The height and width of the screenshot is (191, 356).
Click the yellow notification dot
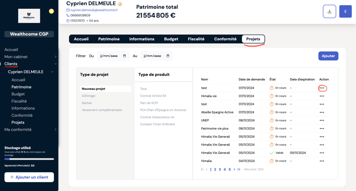click(x=52, y=11)
